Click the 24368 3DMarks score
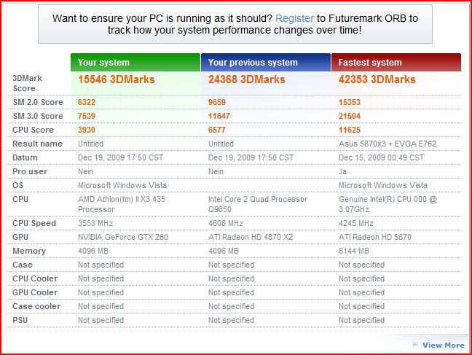This screenshot has height=355, width=472. pyautogui.click(x=246, y=79)
